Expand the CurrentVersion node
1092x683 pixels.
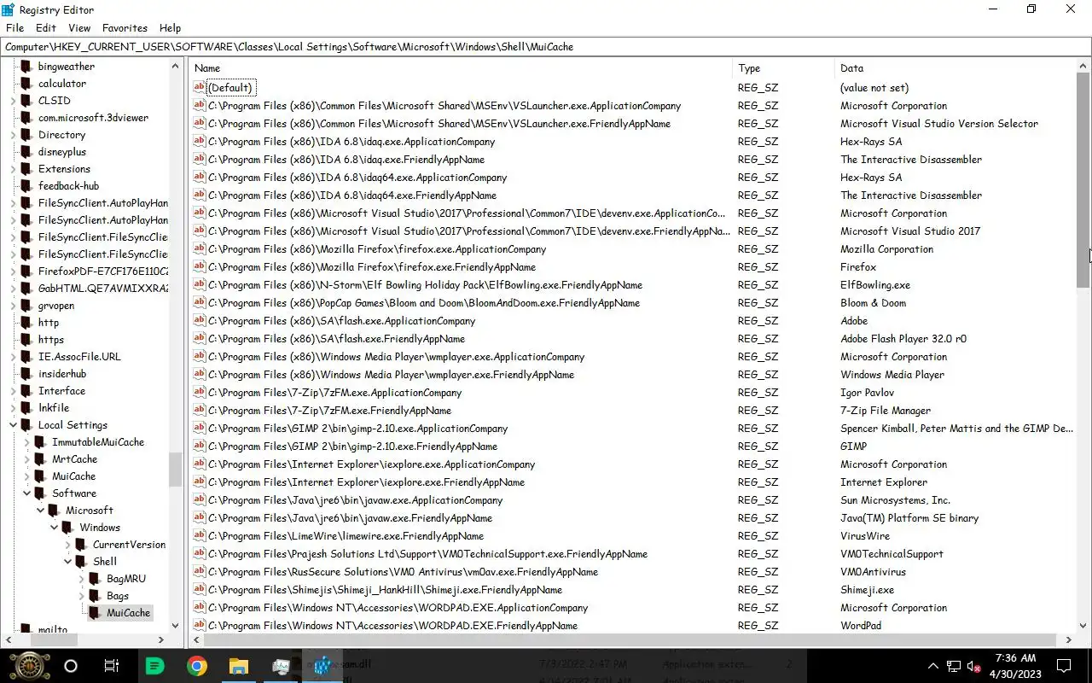tap(67, 545)
